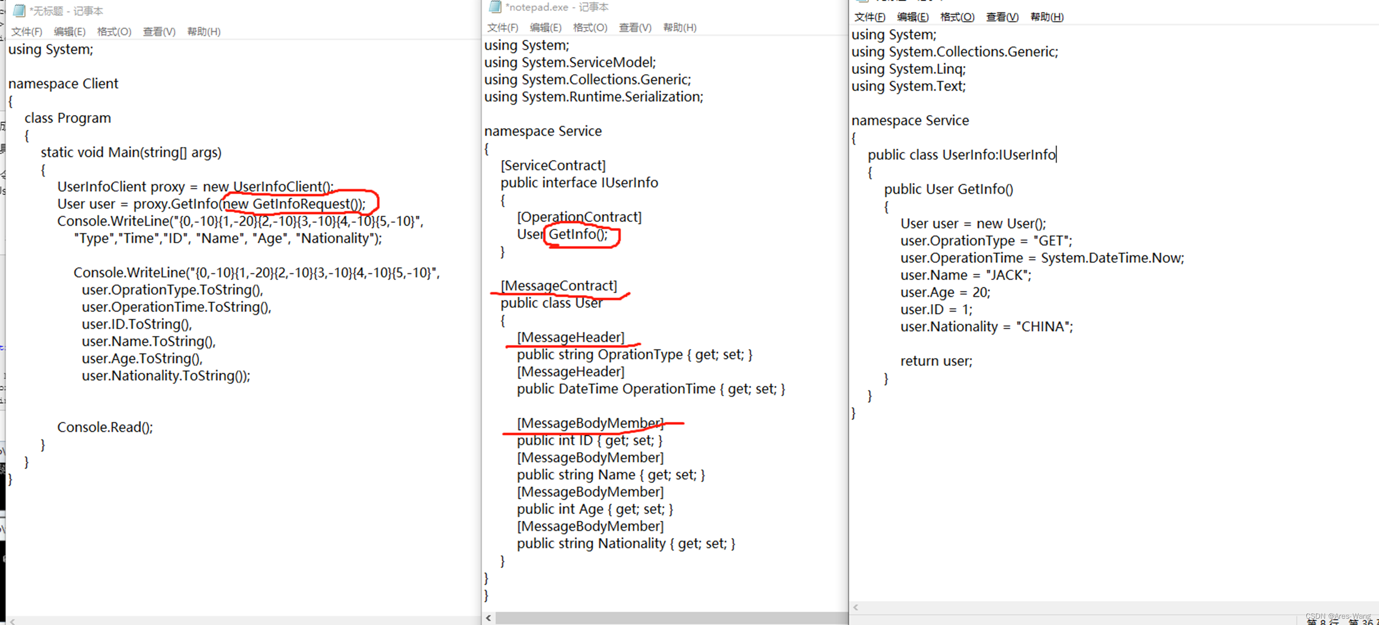Open 查看(V) menu in left Notepad

(x=159, y=31)
